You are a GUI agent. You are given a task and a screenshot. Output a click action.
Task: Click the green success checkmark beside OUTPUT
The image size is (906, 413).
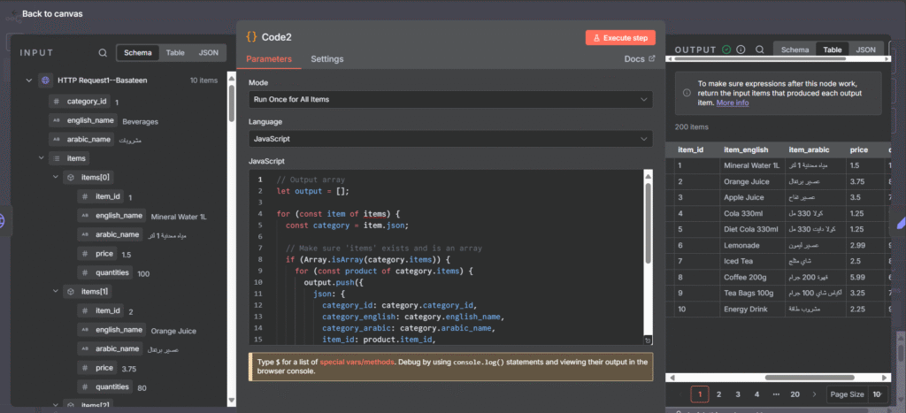click(726, 50)
